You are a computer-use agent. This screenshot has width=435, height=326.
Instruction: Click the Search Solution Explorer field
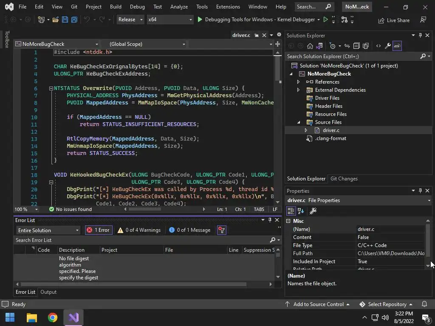(x=353, y=56)
